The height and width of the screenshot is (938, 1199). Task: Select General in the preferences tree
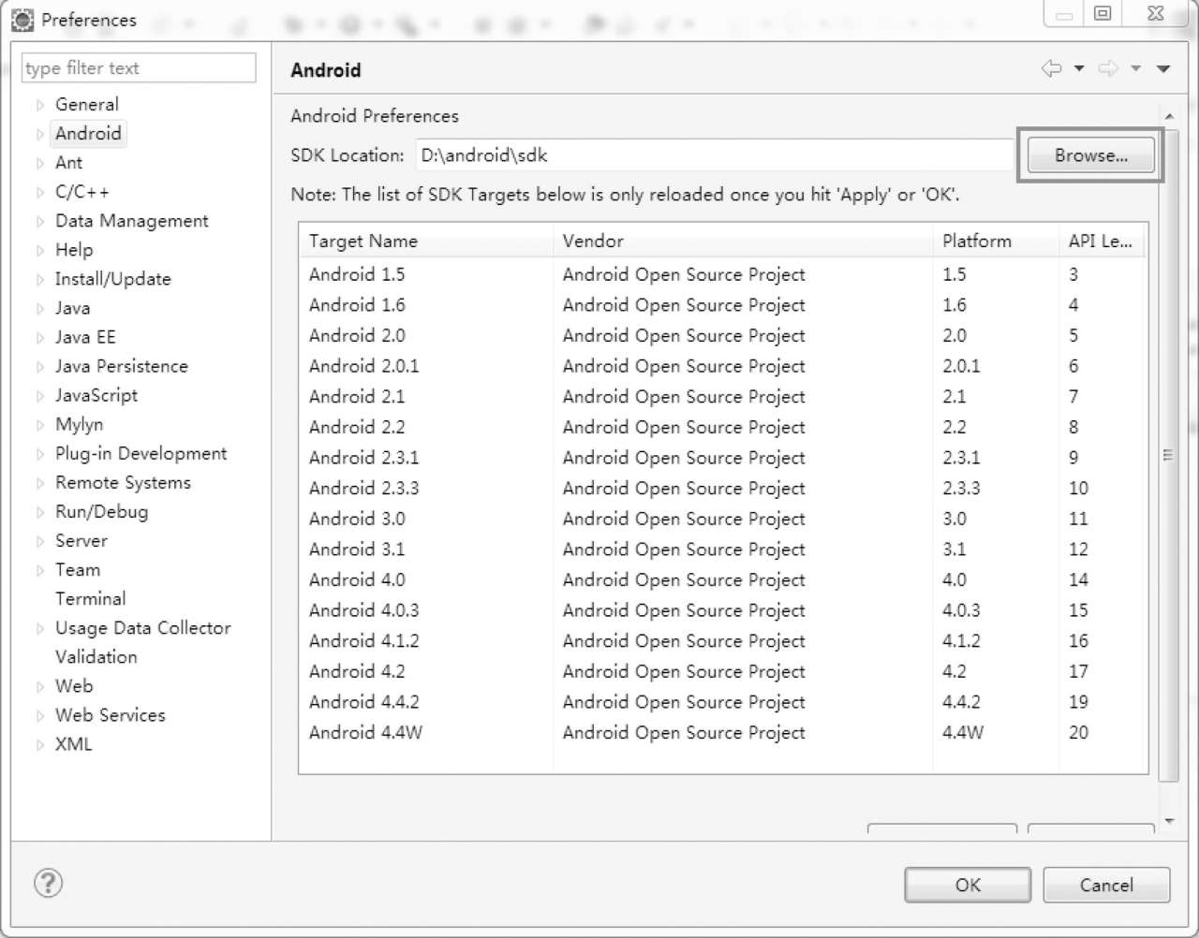point(86,104)
